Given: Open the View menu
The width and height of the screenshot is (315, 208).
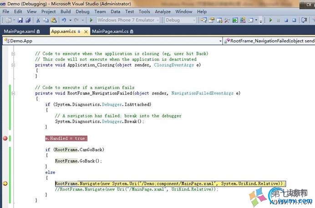Looking at the screenshot, I should coord(32,12).
